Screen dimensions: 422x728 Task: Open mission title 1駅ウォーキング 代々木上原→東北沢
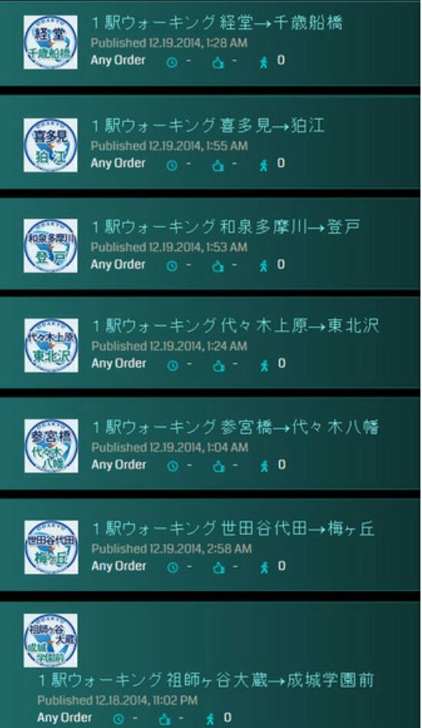[x=235, y=326]
